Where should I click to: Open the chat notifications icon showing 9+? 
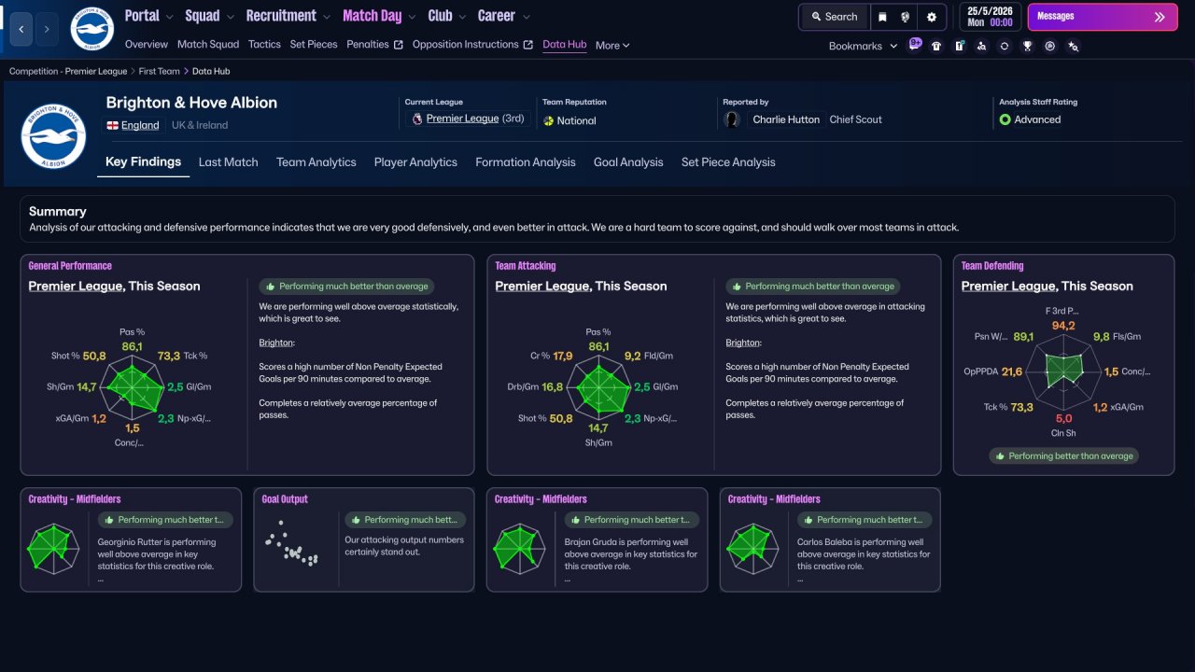pyautogui.click(x=915, y=45)
